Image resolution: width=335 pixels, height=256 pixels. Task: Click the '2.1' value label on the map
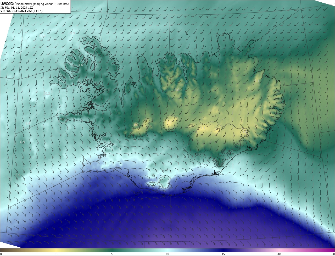pos(256,81)
